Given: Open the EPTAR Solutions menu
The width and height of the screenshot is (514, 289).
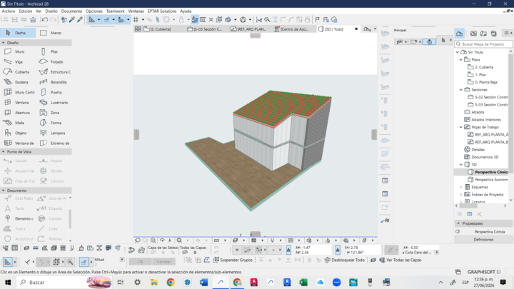Looking at the screenshot, I should 161,11.
